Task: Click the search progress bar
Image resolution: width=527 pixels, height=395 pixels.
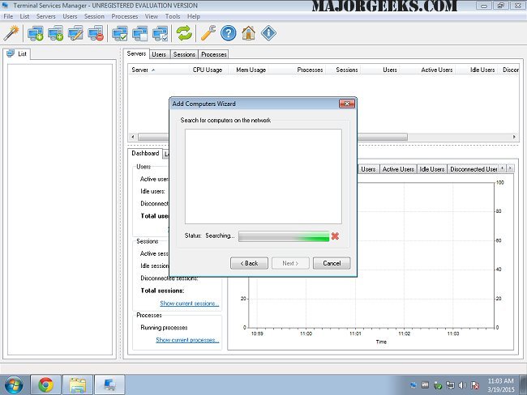Action: click(x=284, y=236)
